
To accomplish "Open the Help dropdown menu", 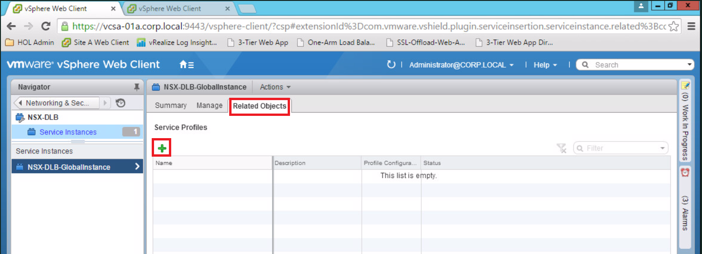I will tap(545, 65).
